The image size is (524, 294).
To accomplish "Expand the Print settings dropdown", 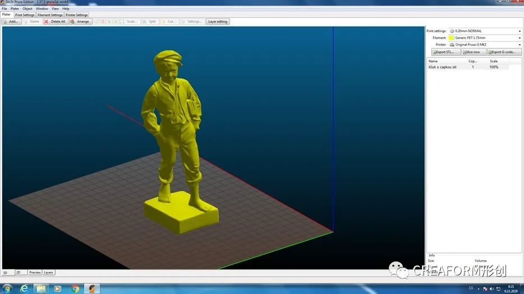I will point(485,31).
